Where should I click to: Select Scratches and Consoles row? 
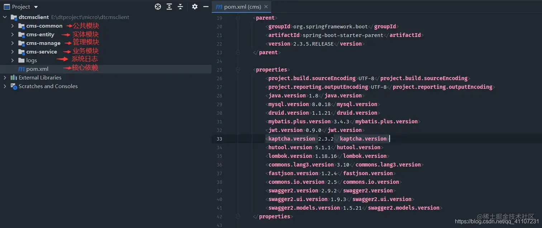tap(106, 86)
